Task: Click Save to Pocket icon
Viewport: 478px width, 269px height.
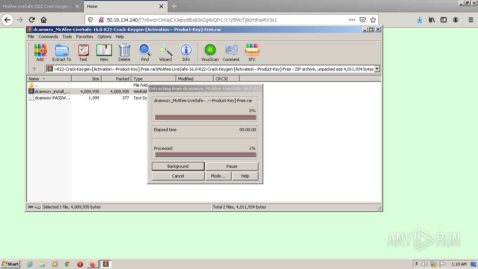Action: 362,20
